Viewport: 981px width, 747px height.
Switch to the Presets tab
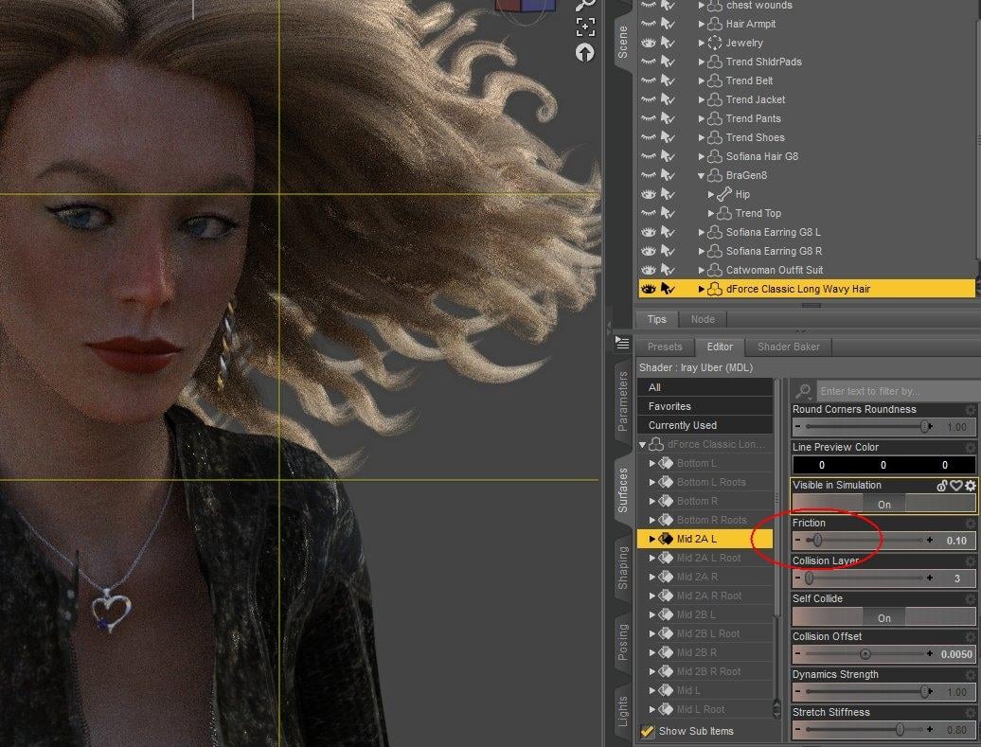[665, 347]
